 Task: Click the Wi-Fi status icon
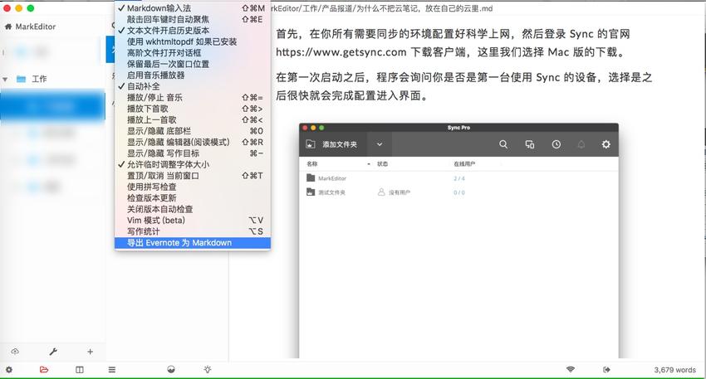click(x=571, y=369)
